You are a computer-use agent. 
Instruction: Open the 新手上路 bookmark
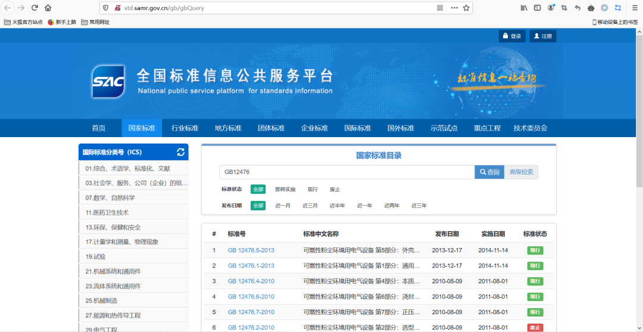click(62, 22)
